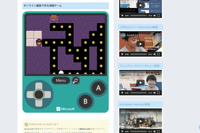Click the Microsoft logo below the controller
This screenshot has height=133, width=200.
65,109
